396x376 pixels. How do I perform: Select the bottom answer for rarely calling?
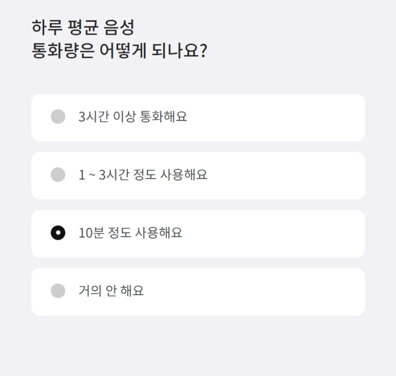(198, 291)
